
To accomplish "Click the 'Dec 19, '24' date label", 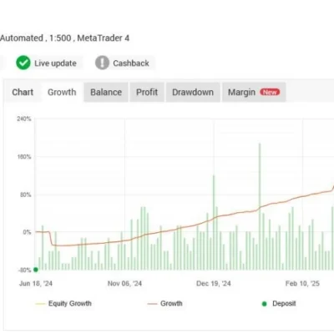I will [214, 283].
